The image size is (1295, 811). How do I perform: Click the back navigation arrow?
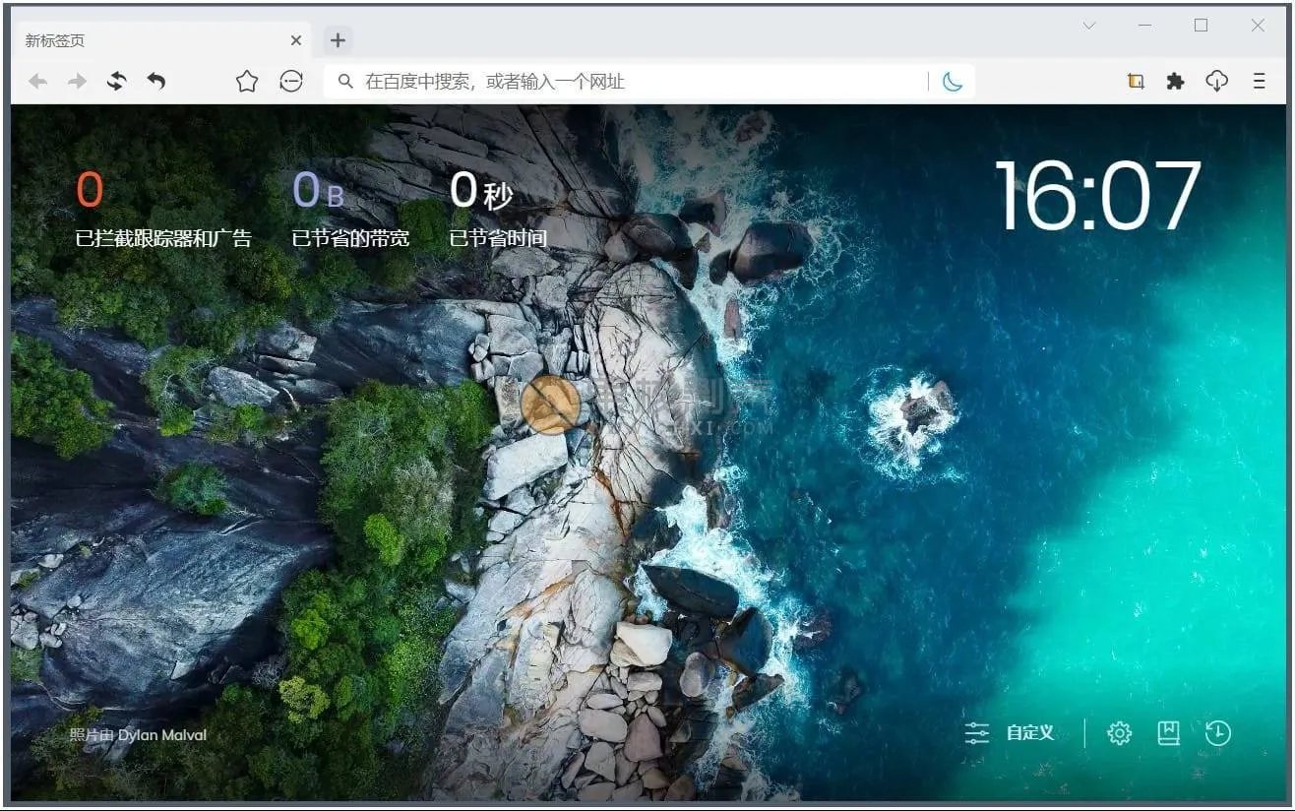click(37, 82)
